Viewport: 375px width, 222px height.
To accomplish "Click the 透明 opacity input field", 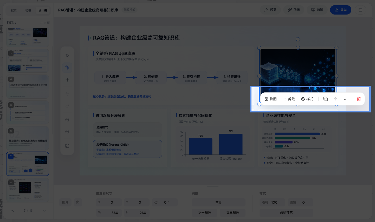I will (272, 202).
